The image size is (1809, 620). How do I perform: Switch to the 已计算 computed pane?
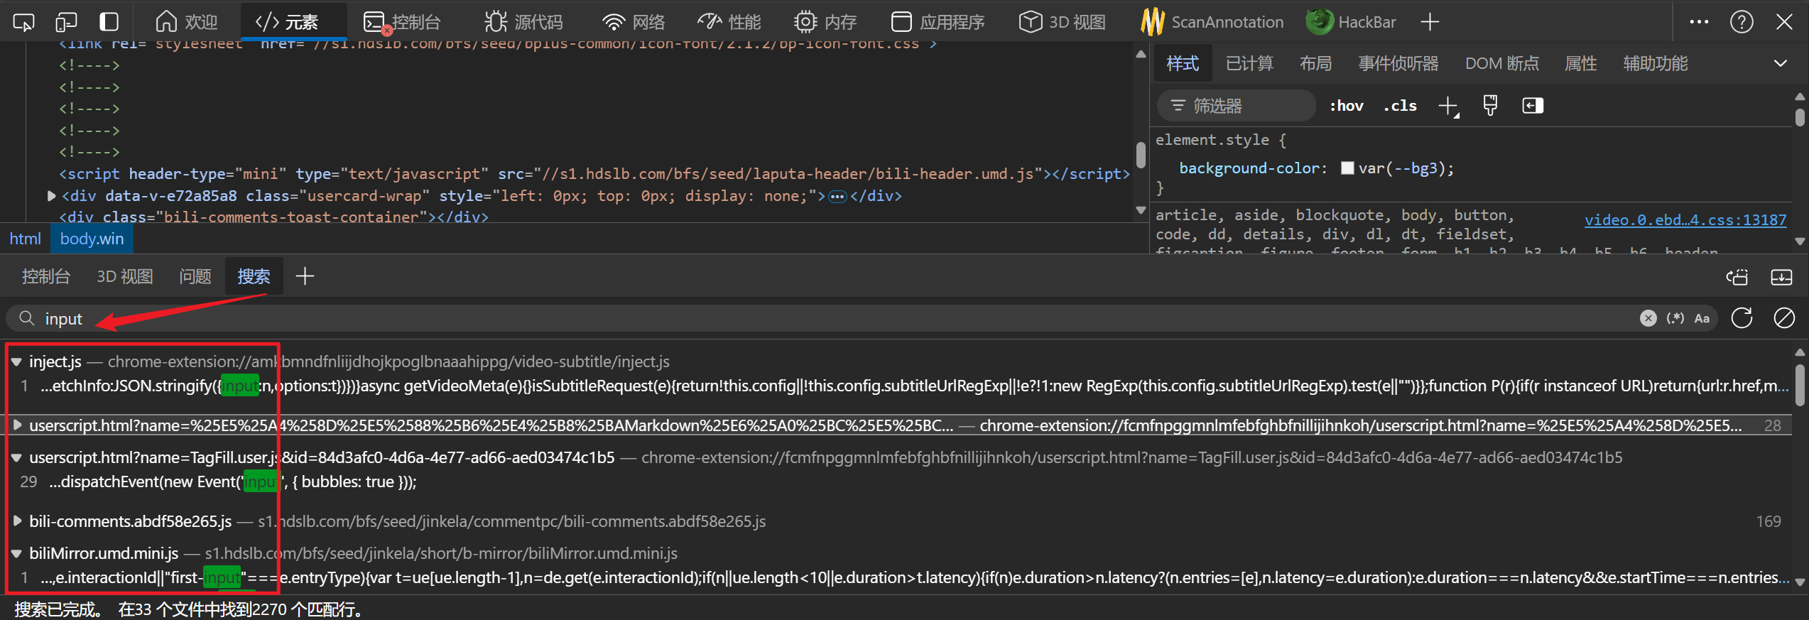click(x=1249, y=64)
